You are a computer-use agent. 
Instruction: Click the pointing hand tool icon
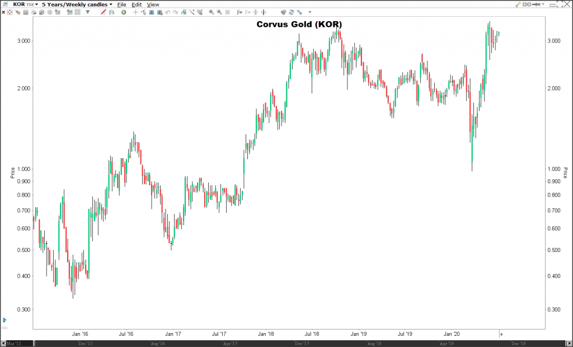pyautogui.click(x=18, y=12)
